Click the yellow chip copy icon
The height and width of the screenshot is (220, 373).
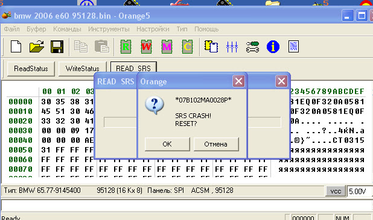tap(211, 46)
